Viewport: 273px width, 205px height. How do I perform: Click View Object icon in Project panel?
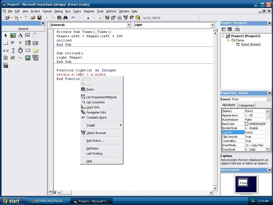[x=230, y=29]
